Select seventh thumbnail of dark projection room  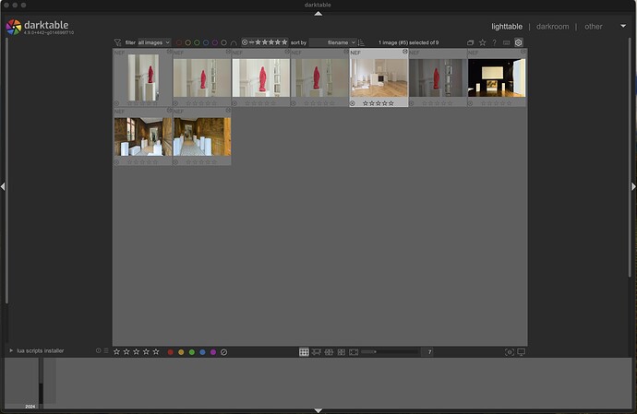pos(497,78)
